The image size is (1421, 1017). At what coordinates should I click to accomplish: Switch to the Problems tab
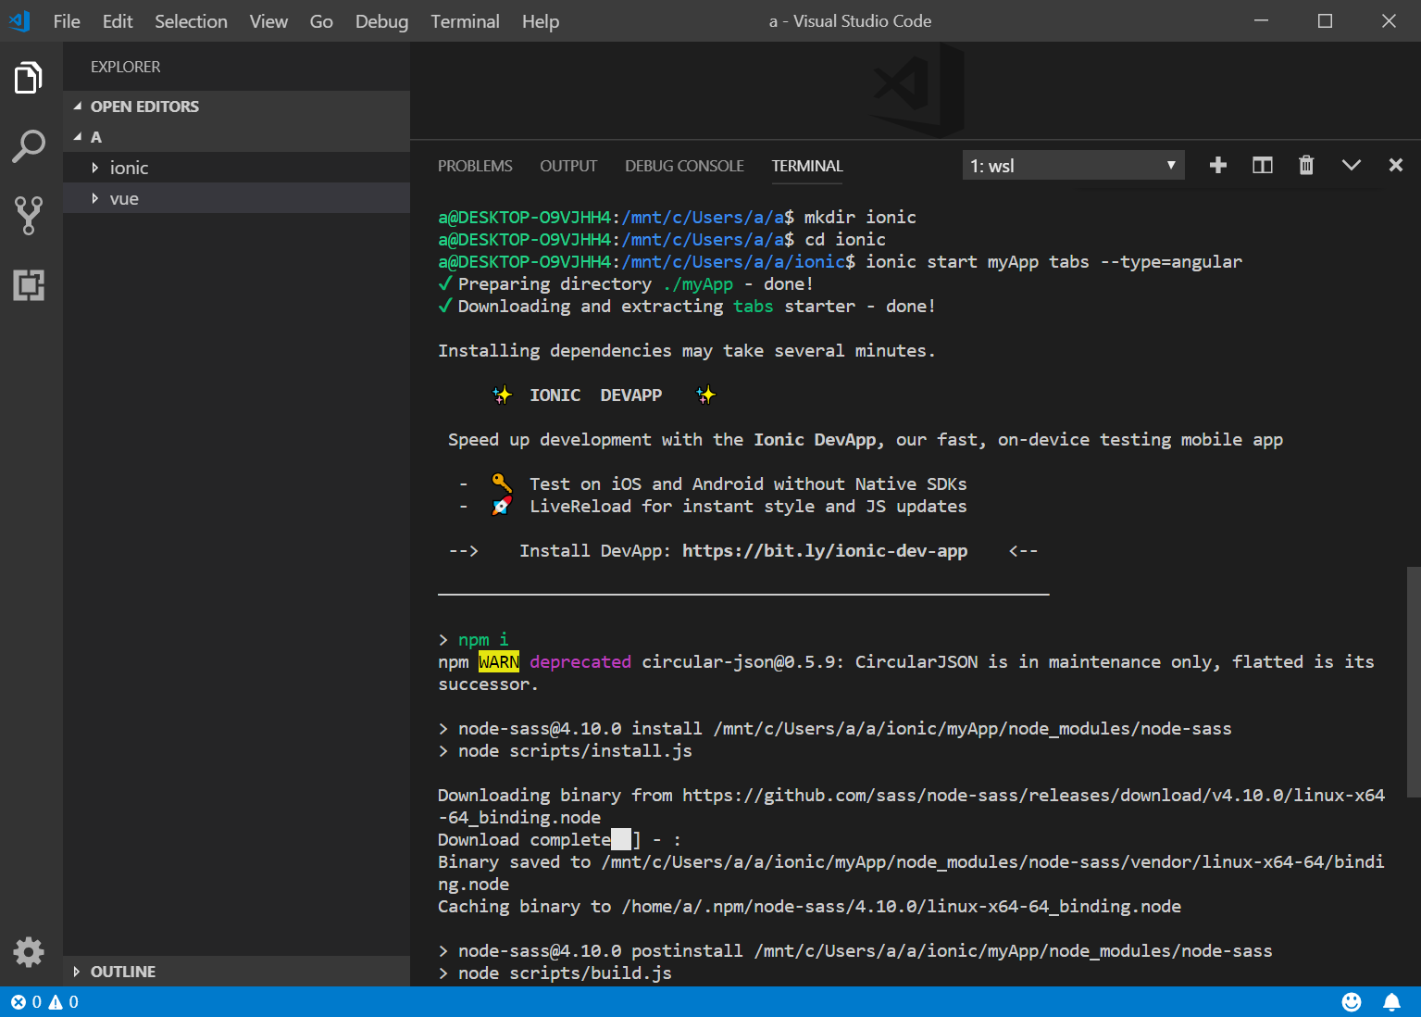click(x=475, y=166)
